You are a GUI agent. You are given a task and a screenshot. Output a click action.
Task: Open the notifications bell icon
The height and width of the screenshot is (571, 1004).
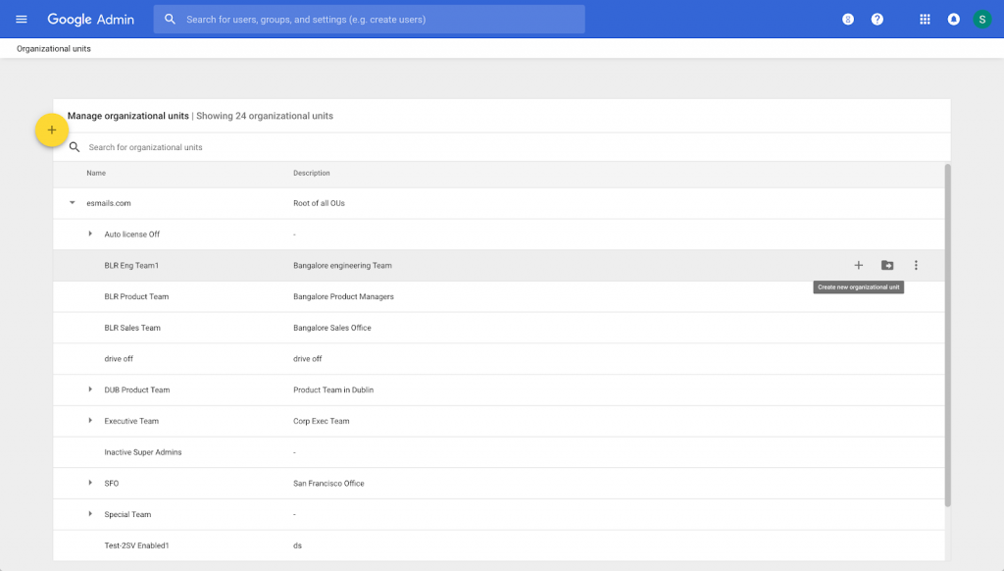click(x=953, y=20)
